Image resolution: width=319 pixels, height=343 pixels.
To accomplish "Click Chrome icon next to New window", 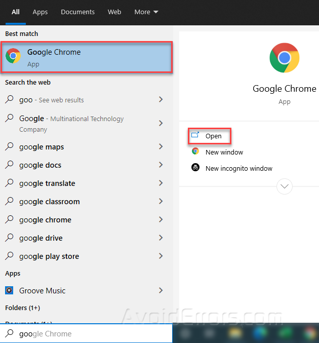I will click(x=195, y=151).
